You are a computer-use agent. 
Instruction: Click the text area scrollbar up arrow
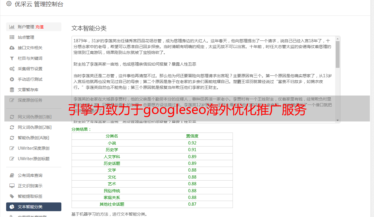[x=338, y=38]
